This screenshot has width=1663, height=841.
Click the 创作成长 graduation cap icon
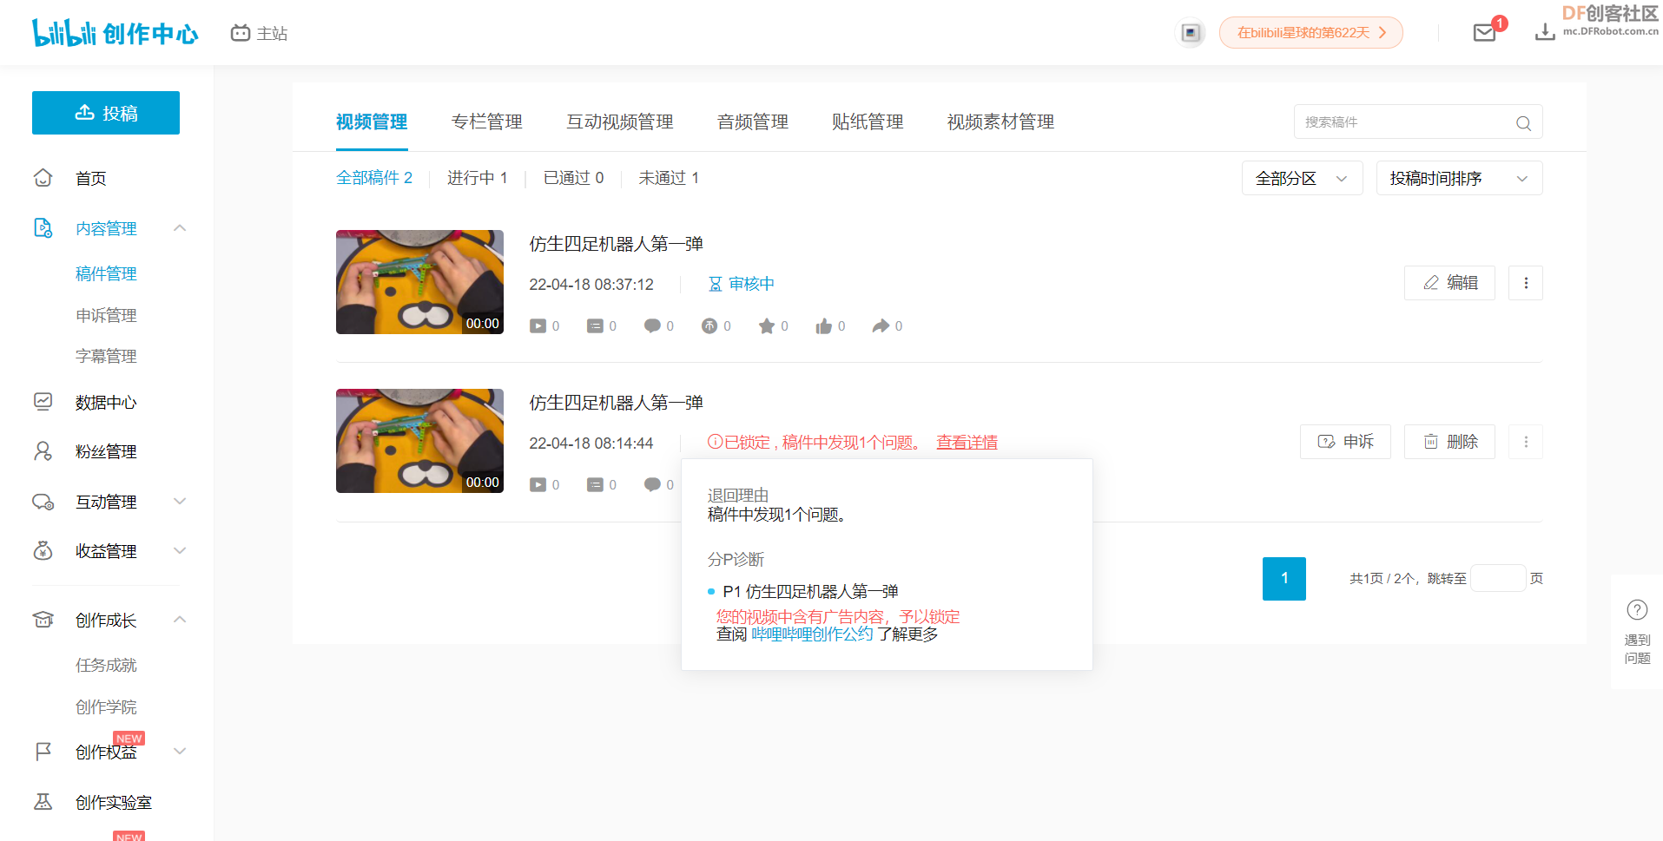(43, 620)
